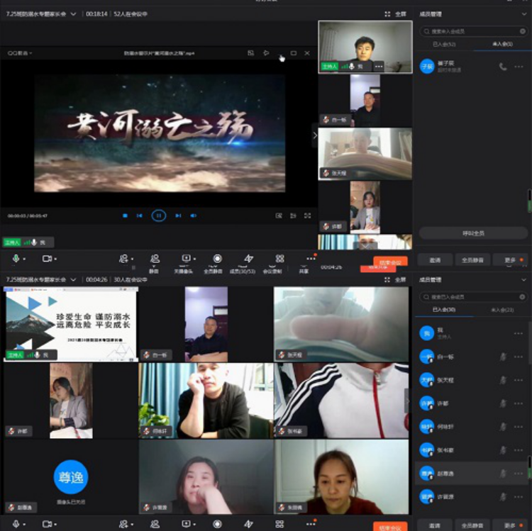
Task: Stop playback in the QQ影音 player
Action: tap(125, 216)
